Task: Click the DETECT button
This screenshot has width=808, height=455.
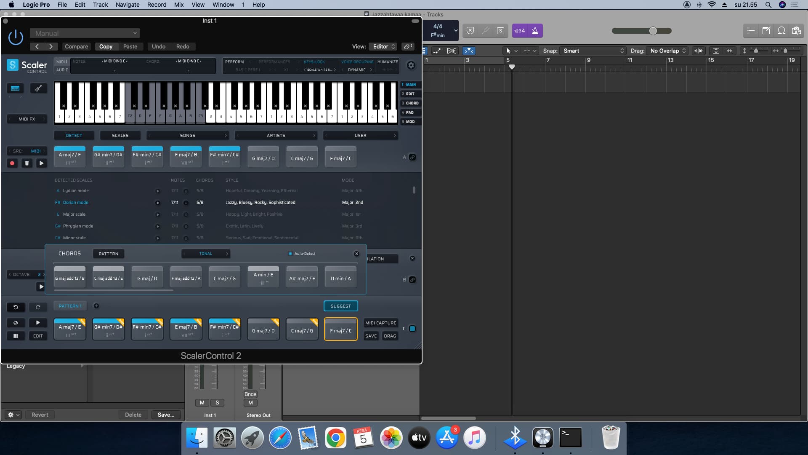Action: (x=74, y=136)
